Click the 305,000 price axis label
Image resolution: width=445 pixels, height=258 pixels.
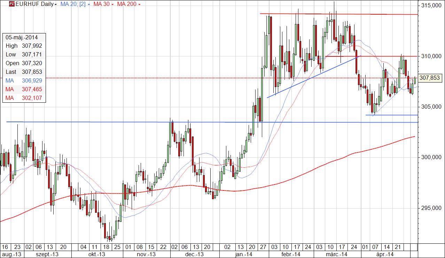click(x=431, y=107)
